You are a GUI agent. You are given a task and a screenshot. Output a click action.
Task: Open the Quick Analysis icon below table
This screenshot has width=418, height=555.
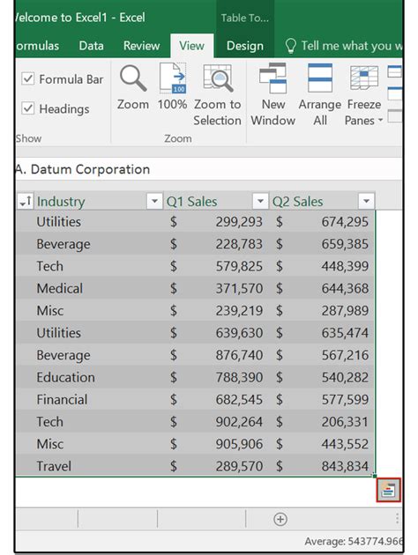[x=388, y=490]
